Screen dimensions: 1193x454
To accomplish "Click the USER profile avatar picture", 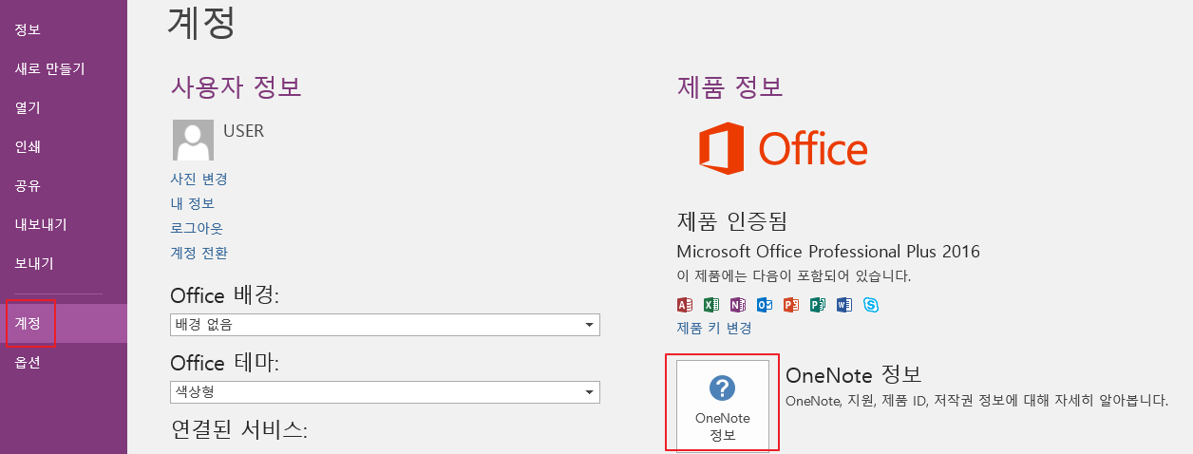I will point(193,140).
